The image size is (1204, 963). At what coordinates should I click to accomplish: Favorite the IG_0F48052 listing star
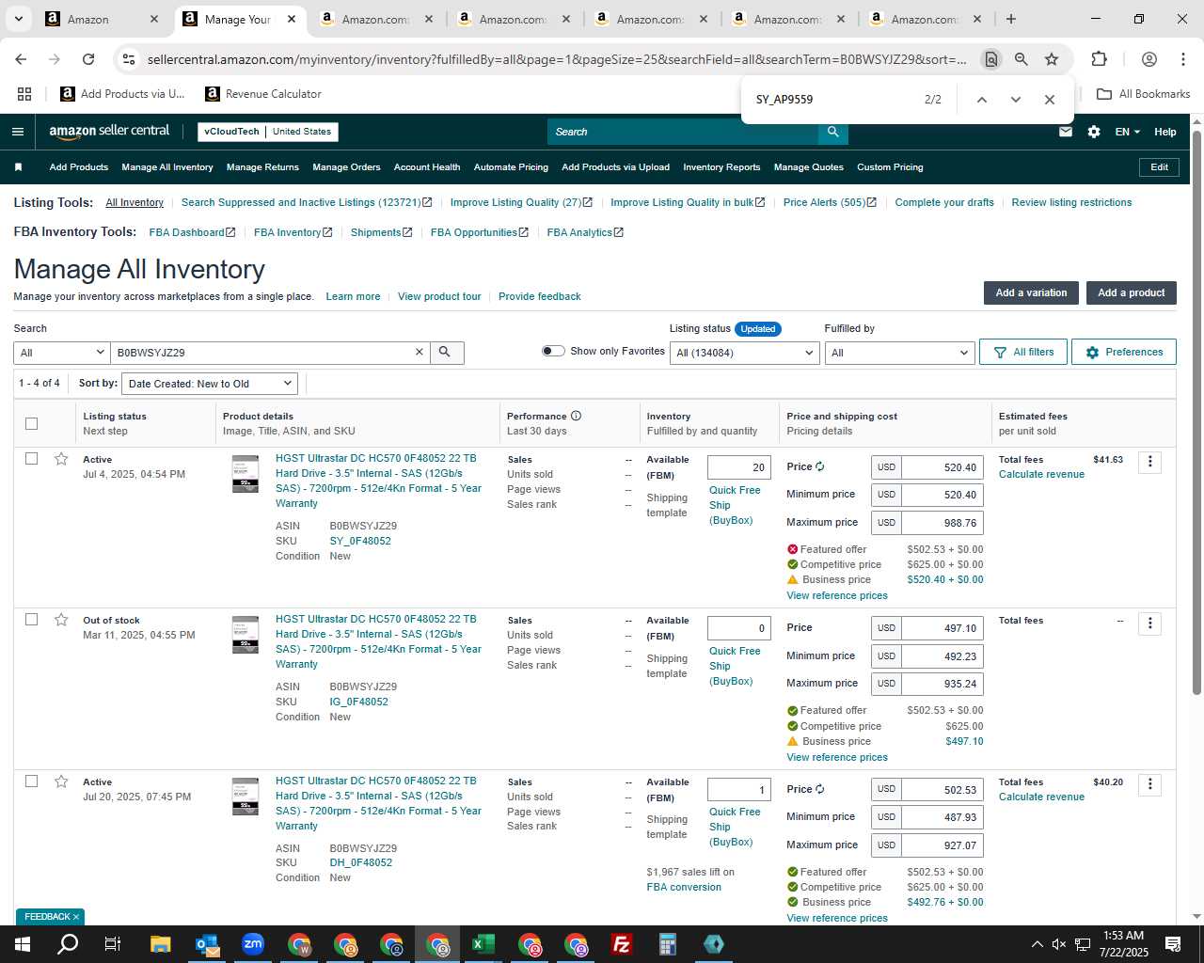(61, 620)
